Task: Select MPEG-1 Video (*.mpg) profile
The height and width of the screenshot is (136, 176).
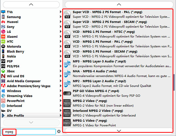Action: tap(118, 123)
